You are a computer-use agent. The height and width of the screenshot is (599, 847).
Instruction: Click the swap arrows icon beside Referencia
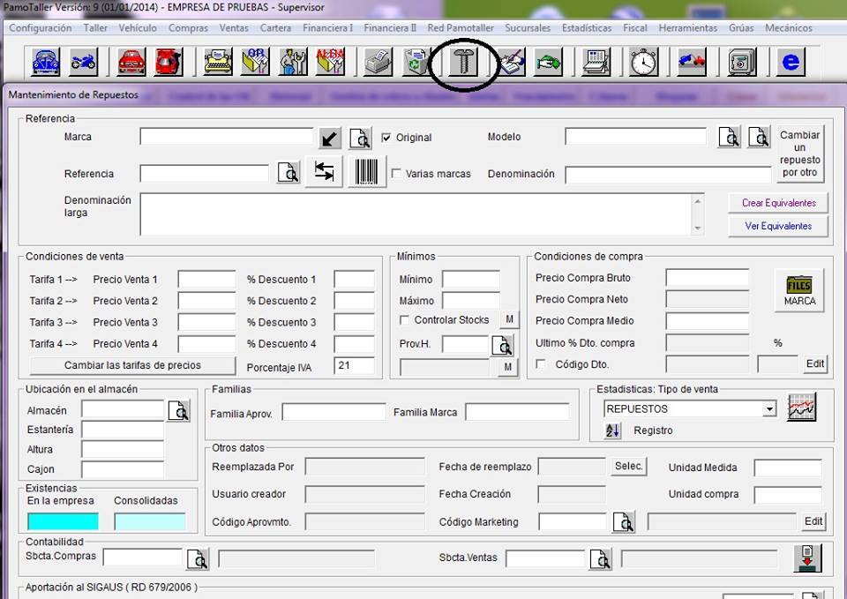(324, 172)
